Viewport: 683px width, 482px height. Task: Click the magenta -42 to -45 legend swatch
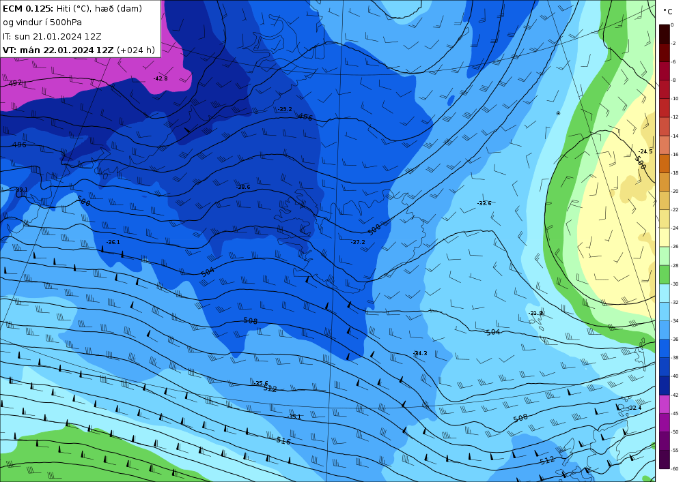(665, 404)
